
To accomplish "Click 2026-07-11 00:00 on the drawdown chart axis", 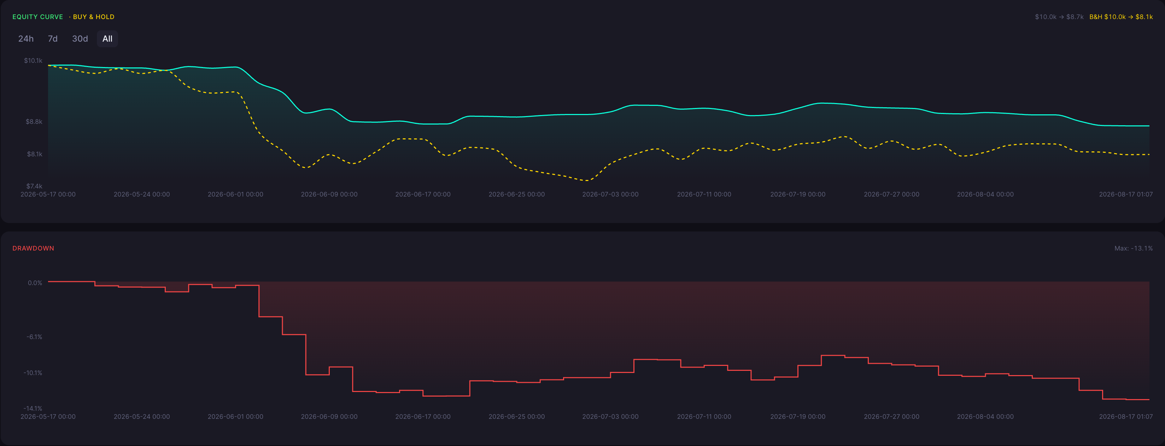I will (x=704, y=417).
